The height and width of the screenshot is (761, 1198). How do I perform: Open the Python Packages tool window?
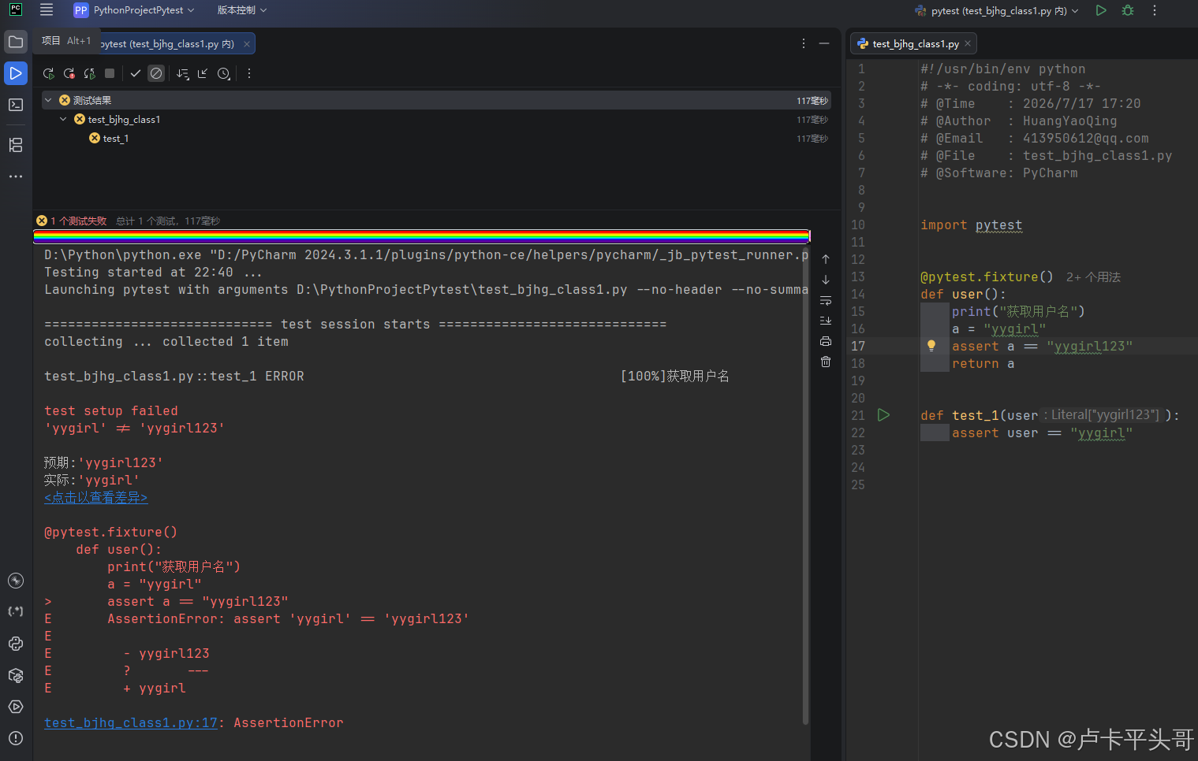[x=16, y=675]
